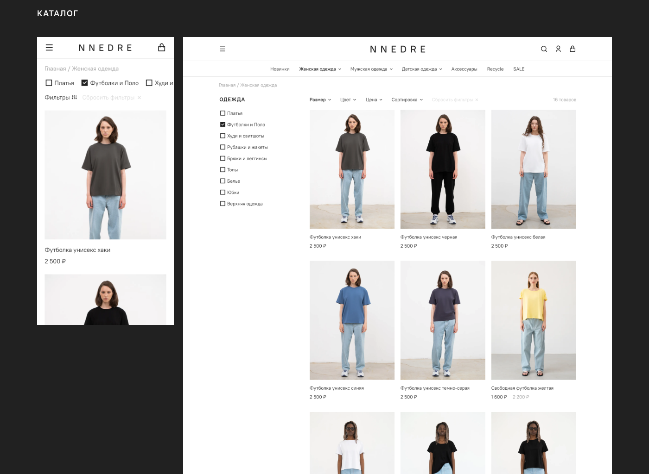Viewport: 649px width, 474px height.
Task: Tick the Юбки category checkbox
Action: 223,193
